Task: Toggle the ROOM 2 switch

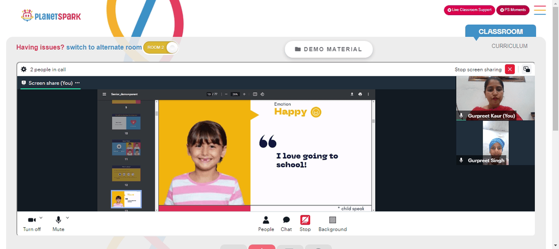Action: [160, 48]
